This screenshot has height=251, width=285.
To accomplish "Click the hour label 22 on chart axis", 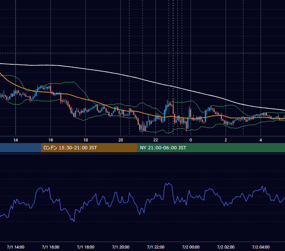I will coord(155,140).
